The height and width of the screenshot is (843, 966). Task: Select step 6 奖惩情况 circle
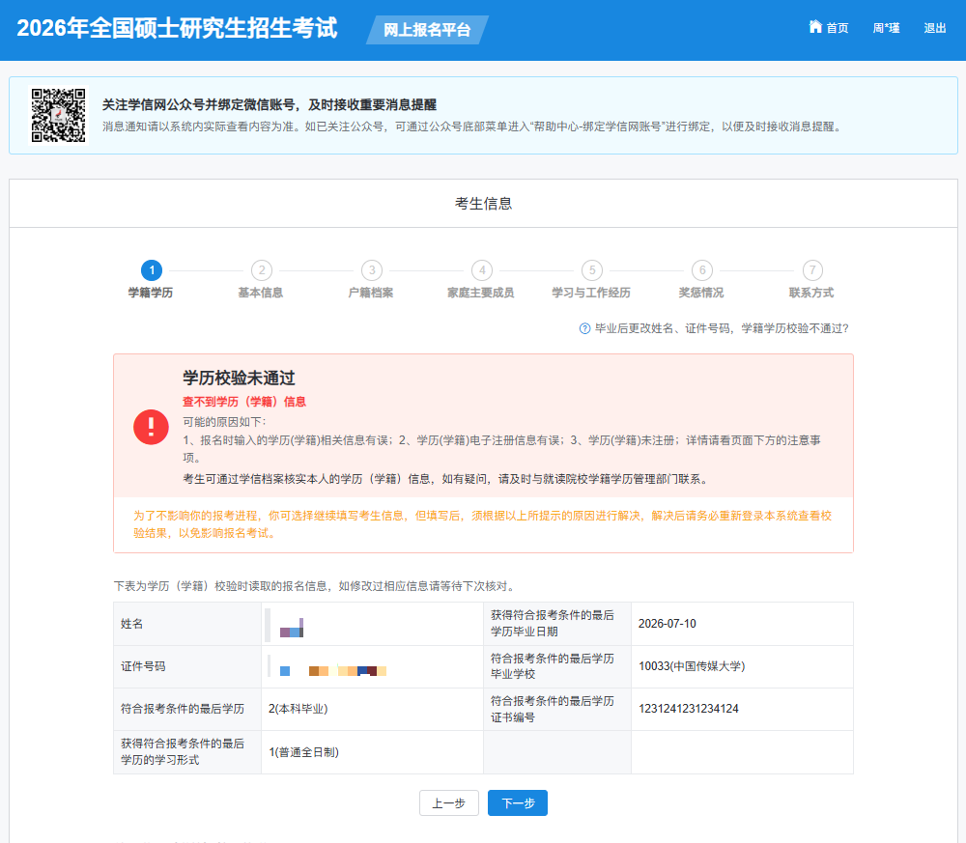pos(701,270)
